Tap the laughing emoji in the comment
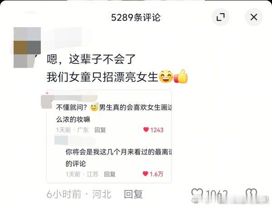The image size is (272, 207). (166, 76)
